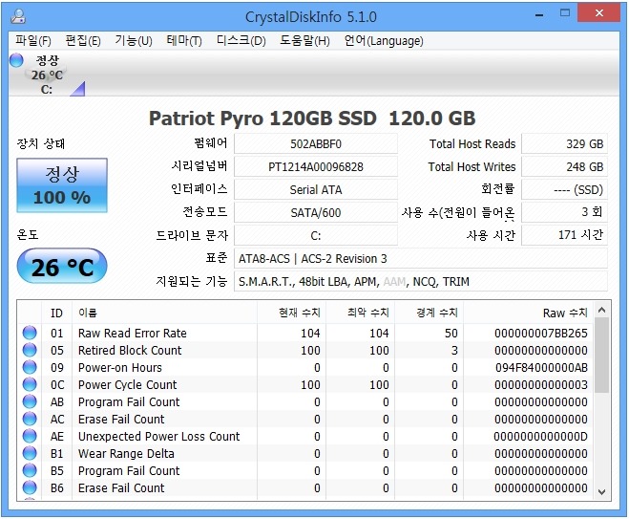
Task: Close the CrystalDiskInfo window
Action: point(599,13)
